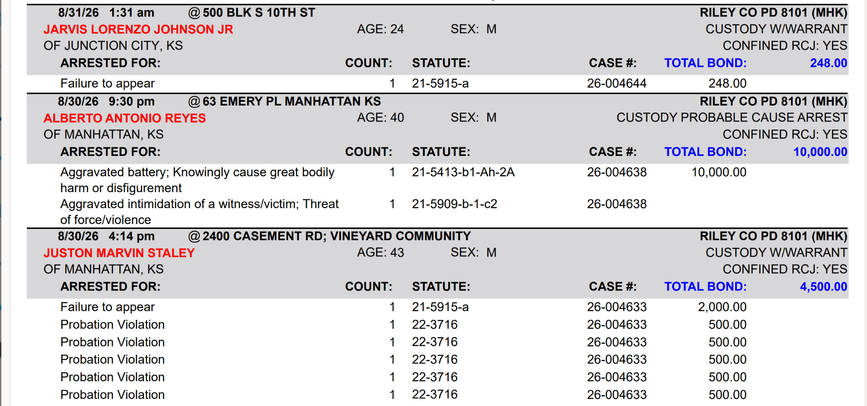Click the name JUSTON MARVIN STALEY
The width and height of the screenshot is (867, 406).
coord(119,253)
